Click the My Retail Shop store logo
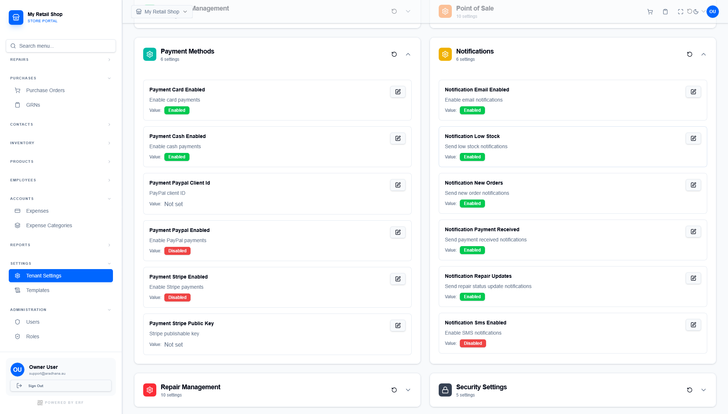The image size is (728, 414). (x=16, y=17)
